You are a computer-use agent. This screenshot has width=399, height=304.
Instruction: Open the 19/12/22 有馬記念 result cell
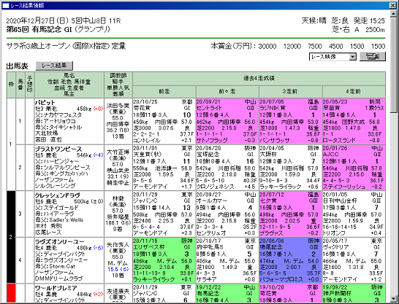click(x=227, y=293)
